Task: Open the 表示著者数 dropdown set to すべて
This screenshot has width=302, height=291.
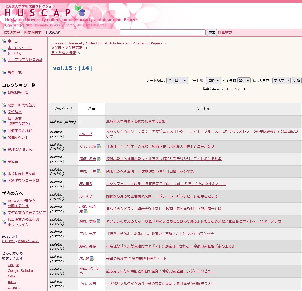Action: click(281, 80)
